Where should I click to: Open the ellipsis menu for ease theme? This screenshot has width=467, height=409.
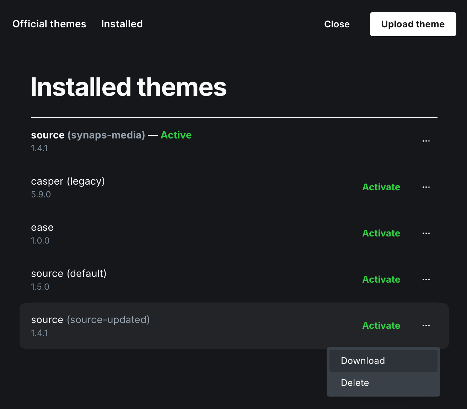pos(426,233)
